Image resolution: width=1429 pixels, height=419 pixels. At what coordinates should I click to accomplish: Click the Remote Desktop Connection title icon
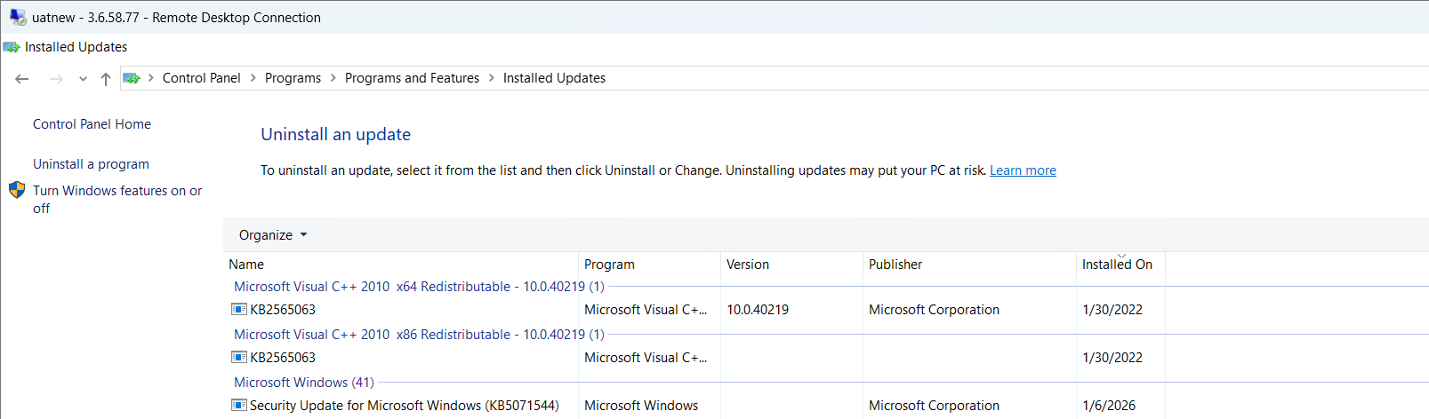(18, 17)
